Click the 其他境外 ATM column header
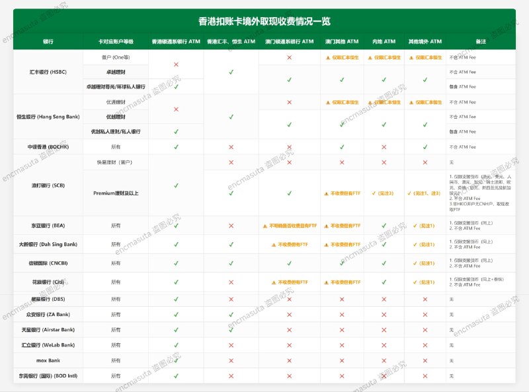 (425, 42)
